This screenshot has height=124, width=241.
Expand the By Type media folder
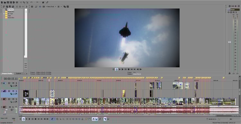click(x=4, y=14)
